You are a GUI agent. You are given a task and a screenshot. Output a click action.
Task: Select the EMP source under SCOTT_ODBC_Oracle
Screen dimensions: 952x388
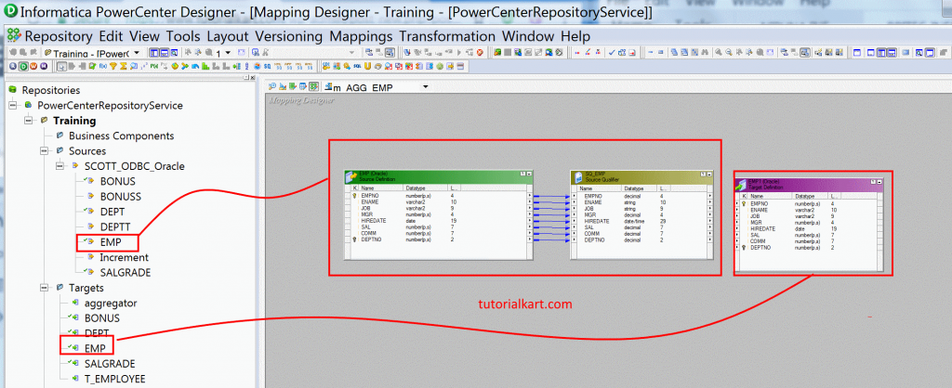pos(111,242)
